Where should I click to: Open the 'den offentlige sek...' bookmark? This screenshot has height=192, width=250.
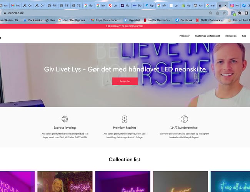pyautogui.click(x=73, y=20)
